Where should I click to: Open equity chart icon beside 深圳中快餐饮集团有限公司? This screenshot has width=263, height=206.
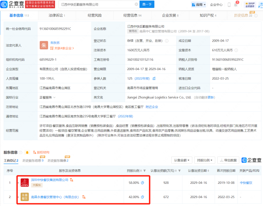[x=72, y=180]
